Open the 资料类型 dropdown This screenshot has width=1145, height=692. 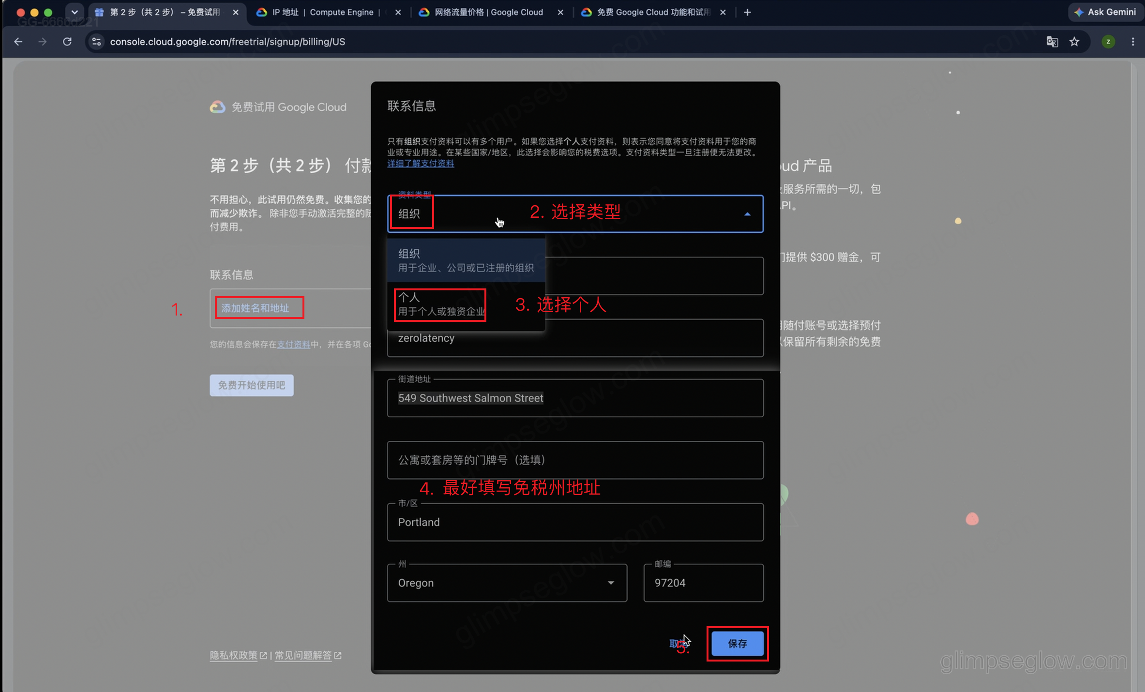click(575, 213)
